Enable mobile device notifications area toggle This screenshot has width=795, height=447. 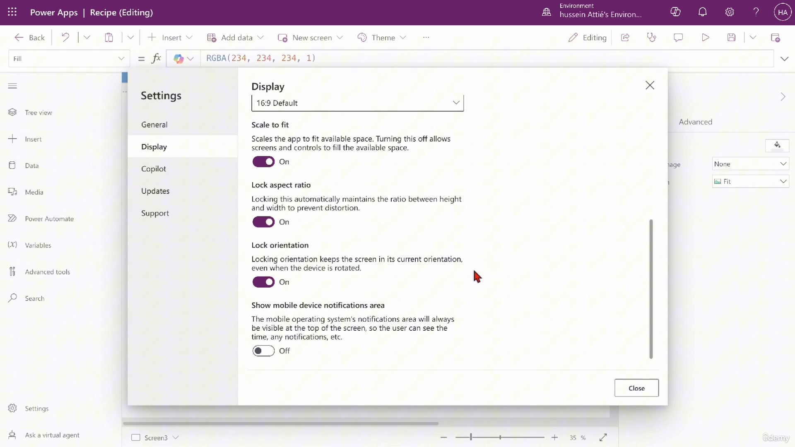click(x=264, y=351)
